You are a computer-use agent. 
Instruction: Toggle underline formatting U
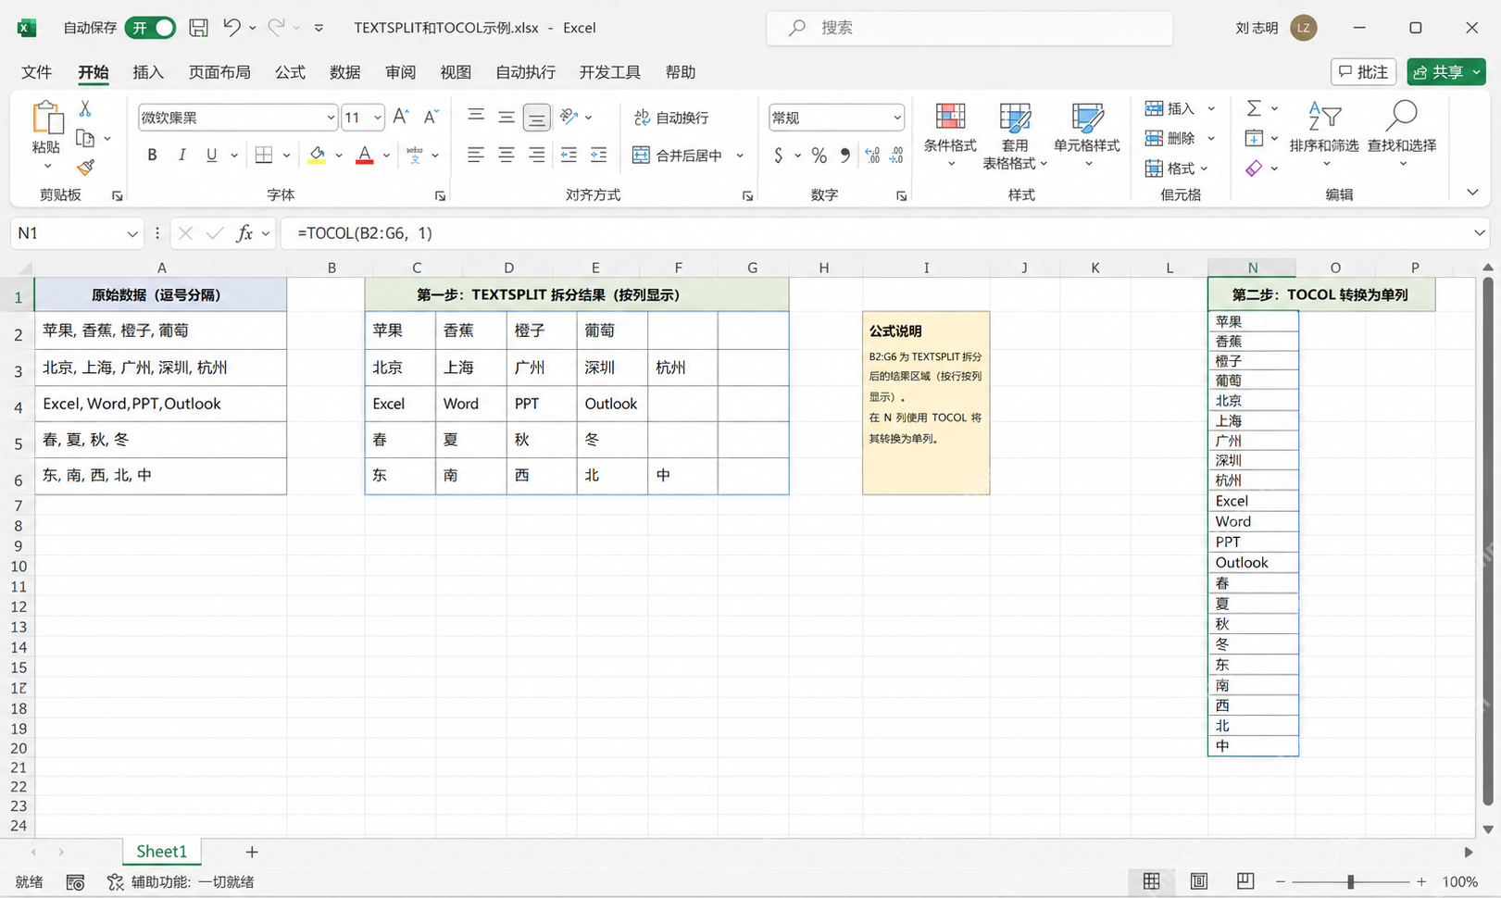tap(211, 155)
